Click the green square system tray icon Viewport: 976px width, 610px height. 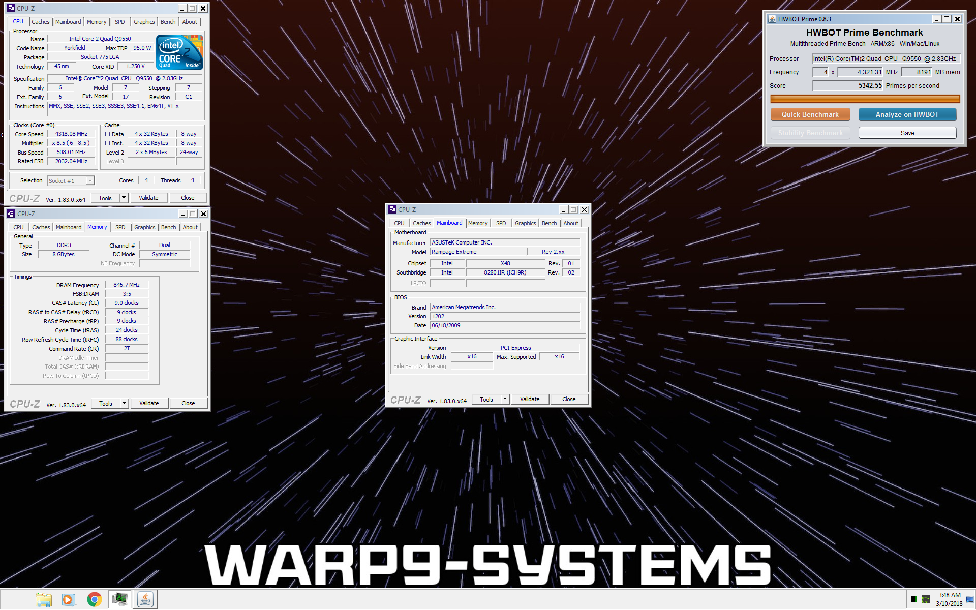point(913,599)
